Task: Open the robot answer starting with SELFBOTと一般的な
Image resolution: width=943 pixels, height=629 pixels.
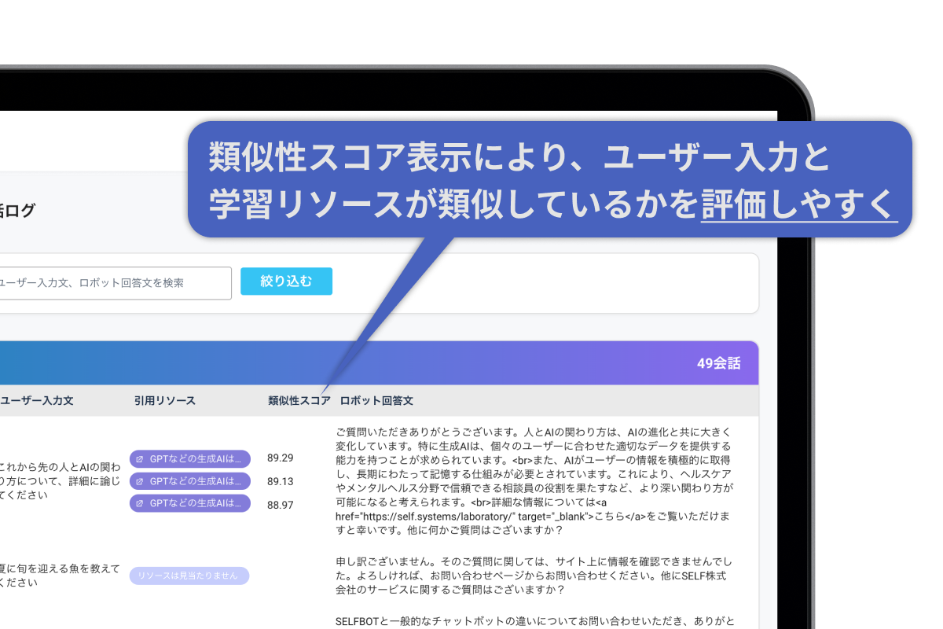Action: [x=534, y=620]
